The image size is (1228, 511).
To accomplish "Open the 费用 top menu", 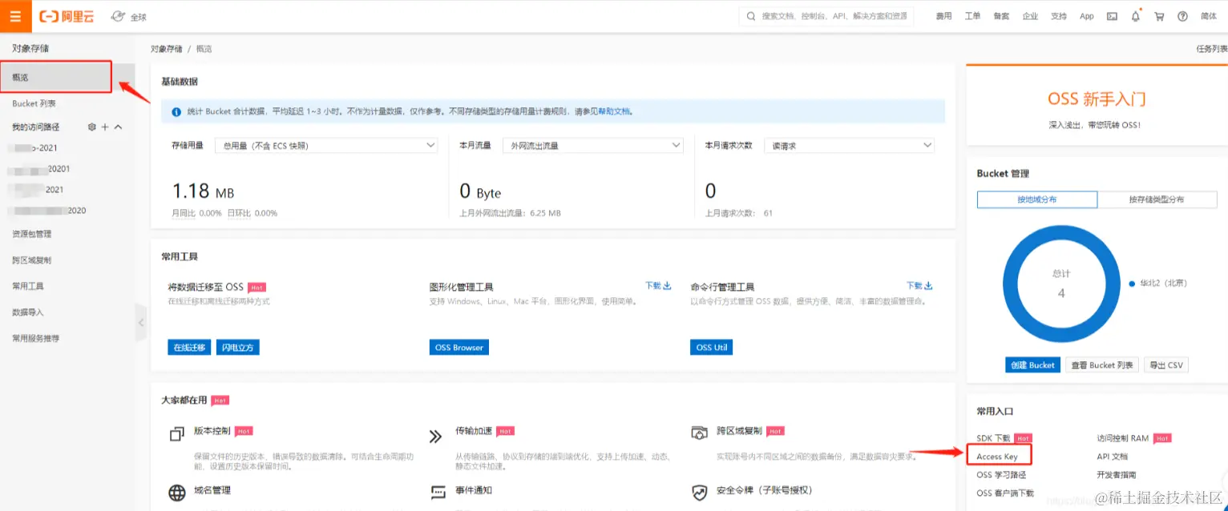I will pyautogui.click(x=943, y=16).
